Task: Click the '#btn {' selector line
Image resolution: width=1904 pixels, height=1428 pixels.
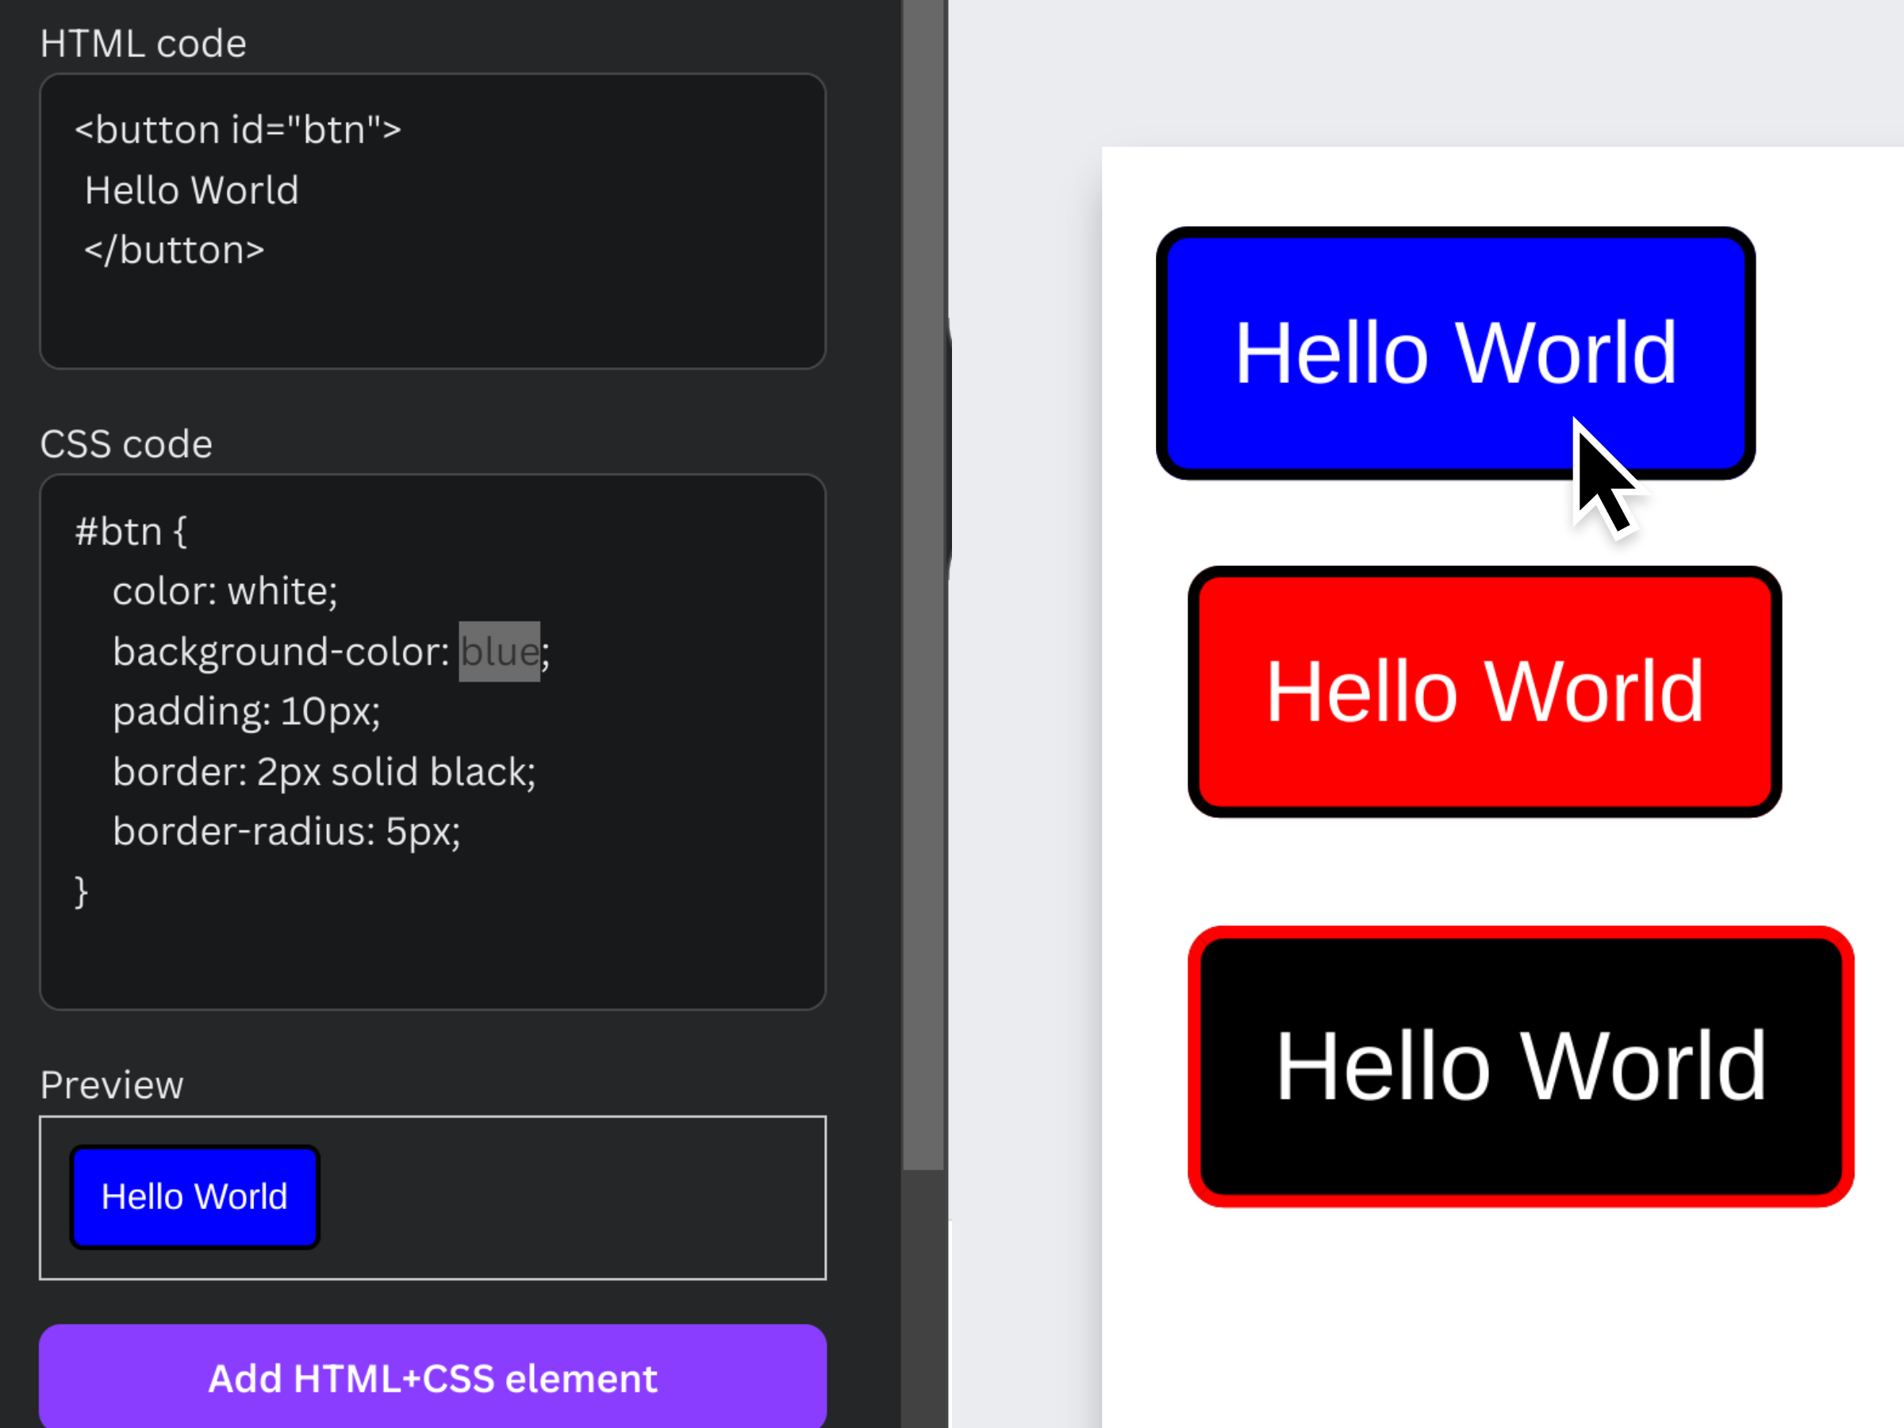Action: pyautogui.click(x=131, y=531)
